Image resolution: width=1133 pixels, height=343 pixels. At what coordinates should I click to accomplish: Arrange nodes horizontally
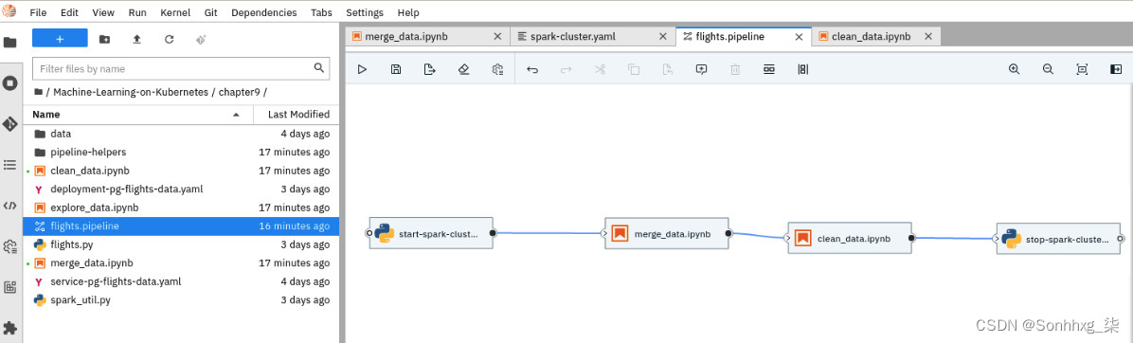769,69
